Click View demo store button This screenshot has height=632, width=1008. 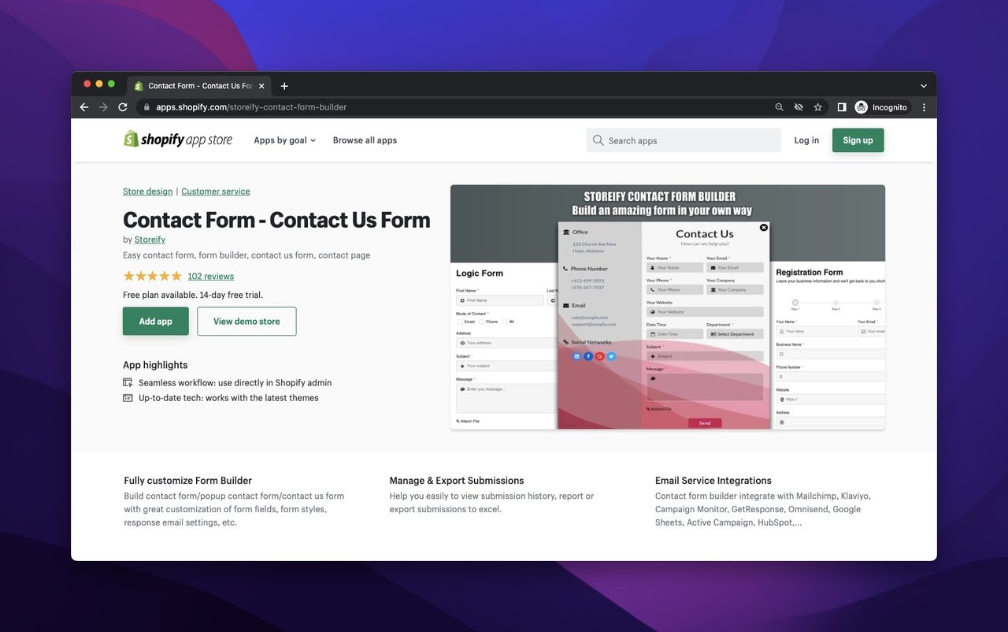(246, 322)
